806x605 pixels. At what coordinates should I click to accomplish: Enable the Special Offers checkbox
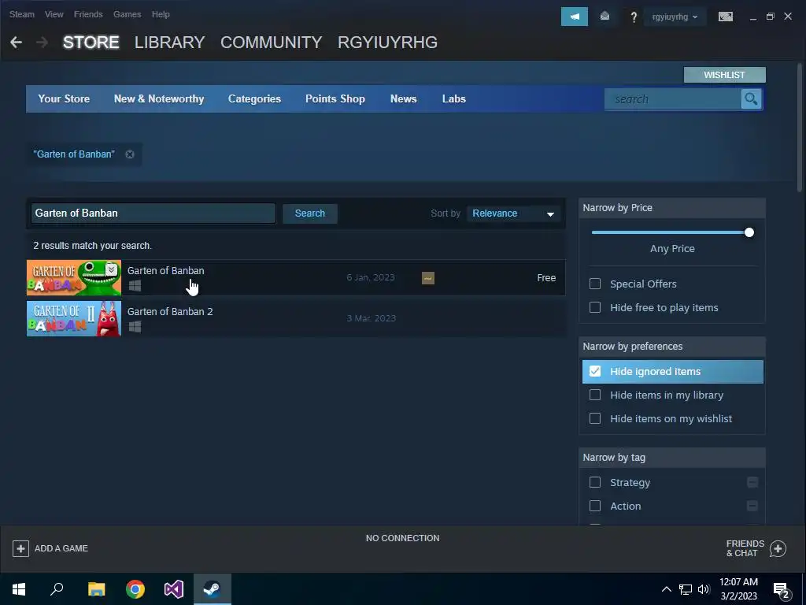click(595, 284)
